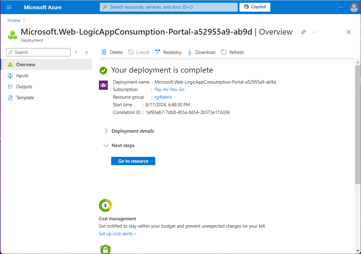Open the Pay-As-You-Go subscription link
This screenshot has width=361, height=254.
click(169, 90)
